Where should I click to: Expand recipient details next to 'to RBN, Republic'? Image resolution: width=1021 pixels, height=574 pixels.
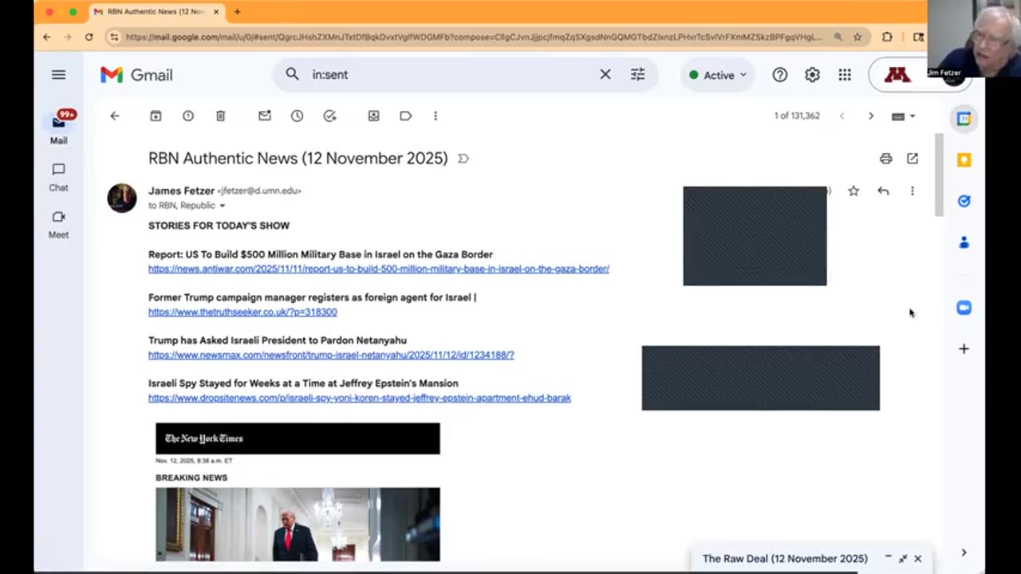[222, 206]
